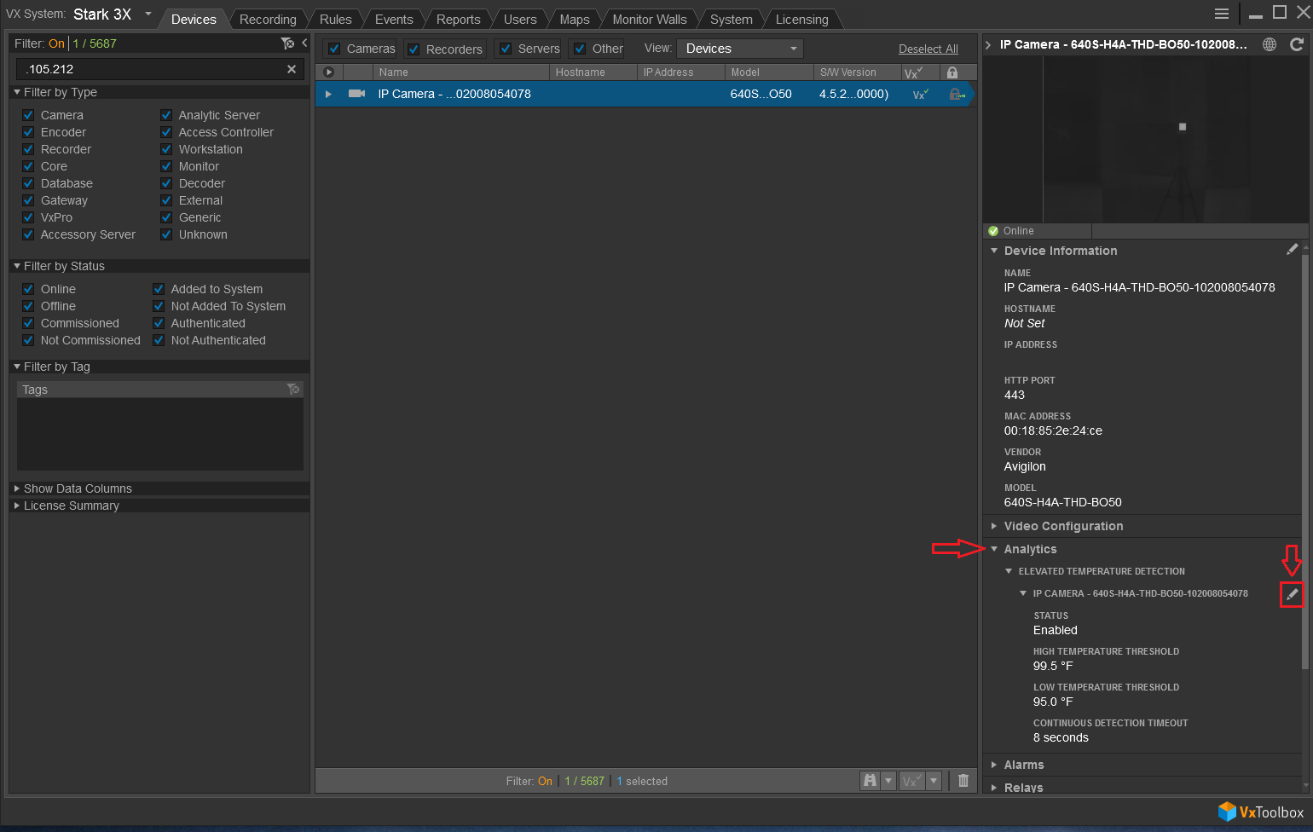Click the trash delete icon
This screenshot has height=832, width=1313.
pos(963,781)
